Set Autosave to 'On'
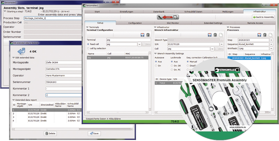Viewport: 279px width, 141px height. (156, 65)
